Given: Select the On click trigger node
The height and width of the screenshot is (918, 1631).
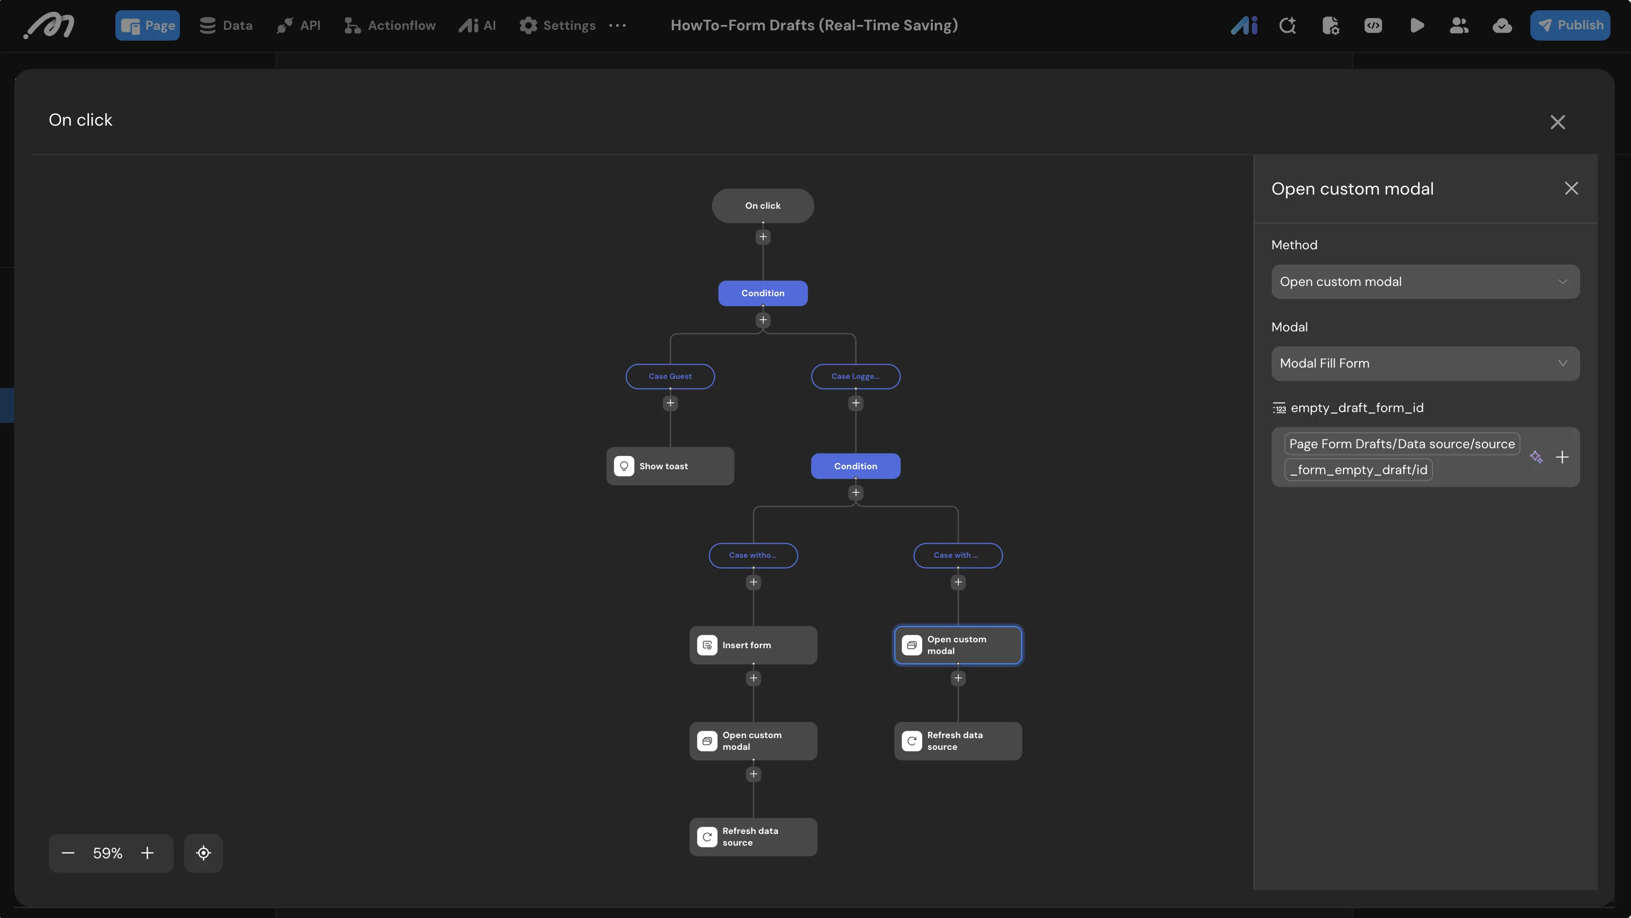Looking at the screenshot, I should point(762,206).
